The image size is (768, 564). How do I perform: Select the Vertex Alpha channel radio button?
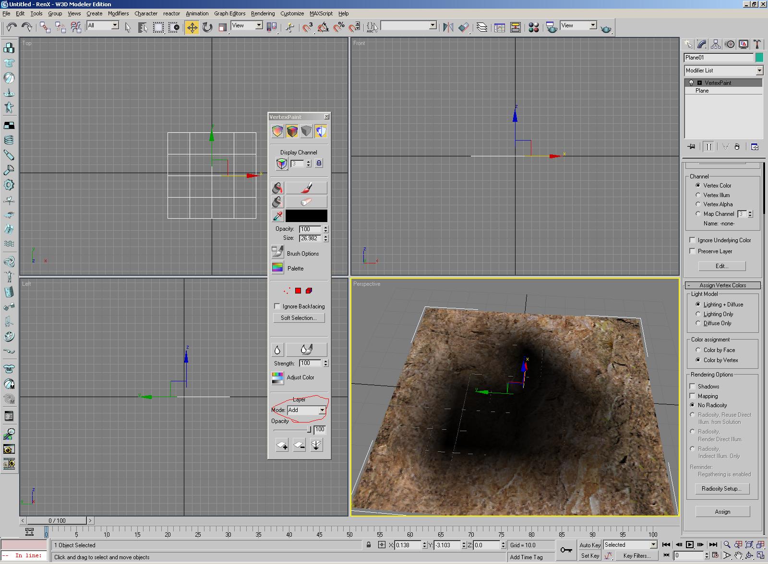coord(698,204)
